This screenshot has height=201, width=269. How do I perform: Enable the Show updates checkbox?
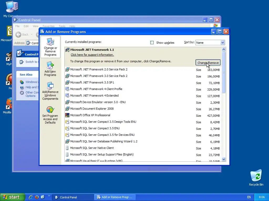[152, 43]
